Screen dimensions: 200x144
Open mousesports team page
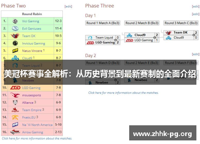pos(32,95)
